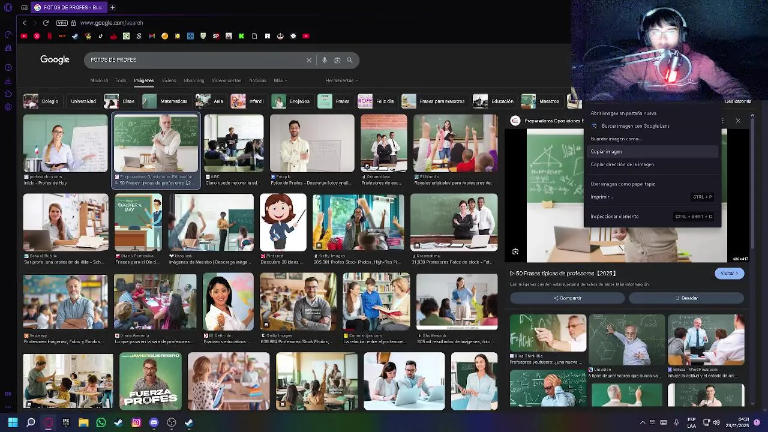The image size is (768, 432).
Task: Open Windows Start menu
Action: (13, 422)
